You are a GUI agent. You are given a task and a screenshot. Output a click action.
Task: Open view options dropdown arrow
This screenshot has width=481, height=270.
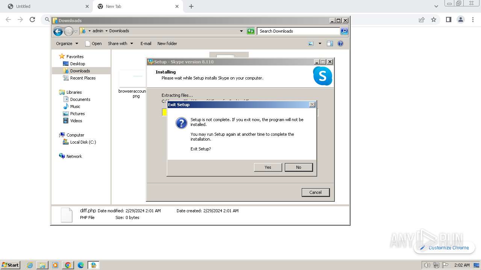(320, 43)
